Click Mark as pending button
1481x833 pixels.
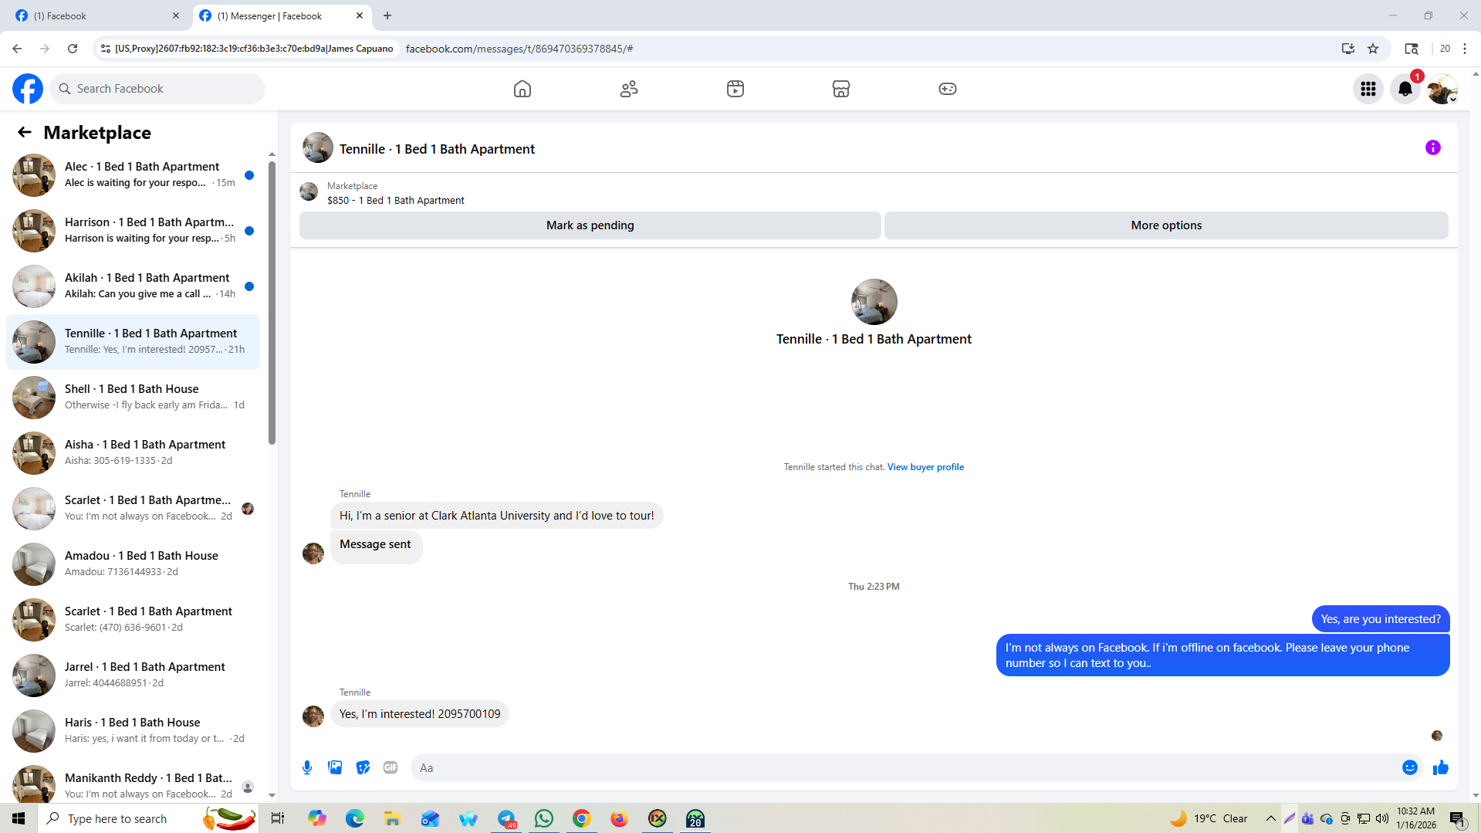(590, 225)
